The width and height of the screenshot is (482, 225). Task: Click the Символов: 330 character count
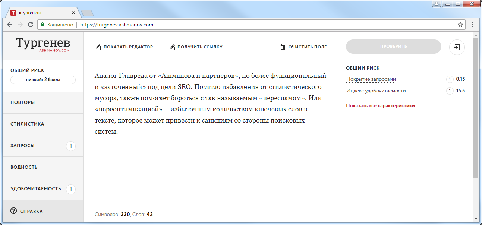[112, 215]
